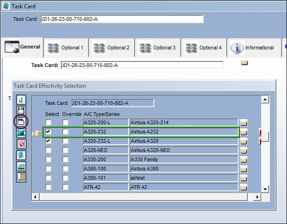Click the Task Card title bar icon

[6, 6]
